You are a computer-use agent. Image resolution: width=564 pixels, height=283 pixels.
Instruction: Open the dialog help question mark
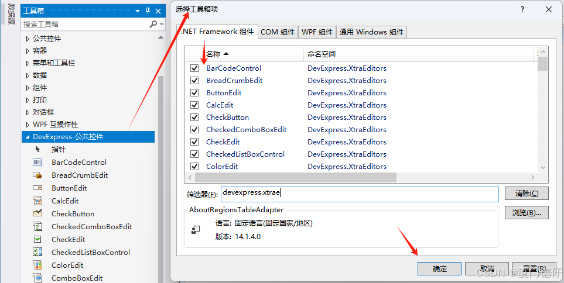[522, 10]
